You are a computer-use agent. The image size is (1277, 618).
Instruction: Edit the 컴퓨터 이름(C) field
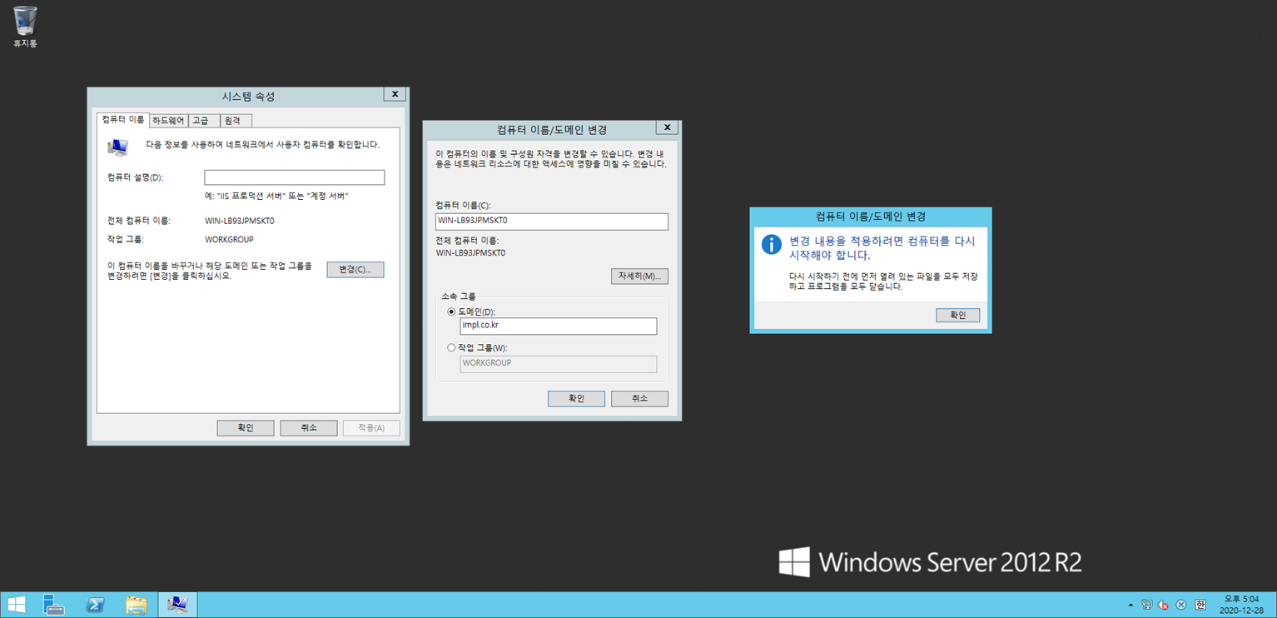click(552, 221)
